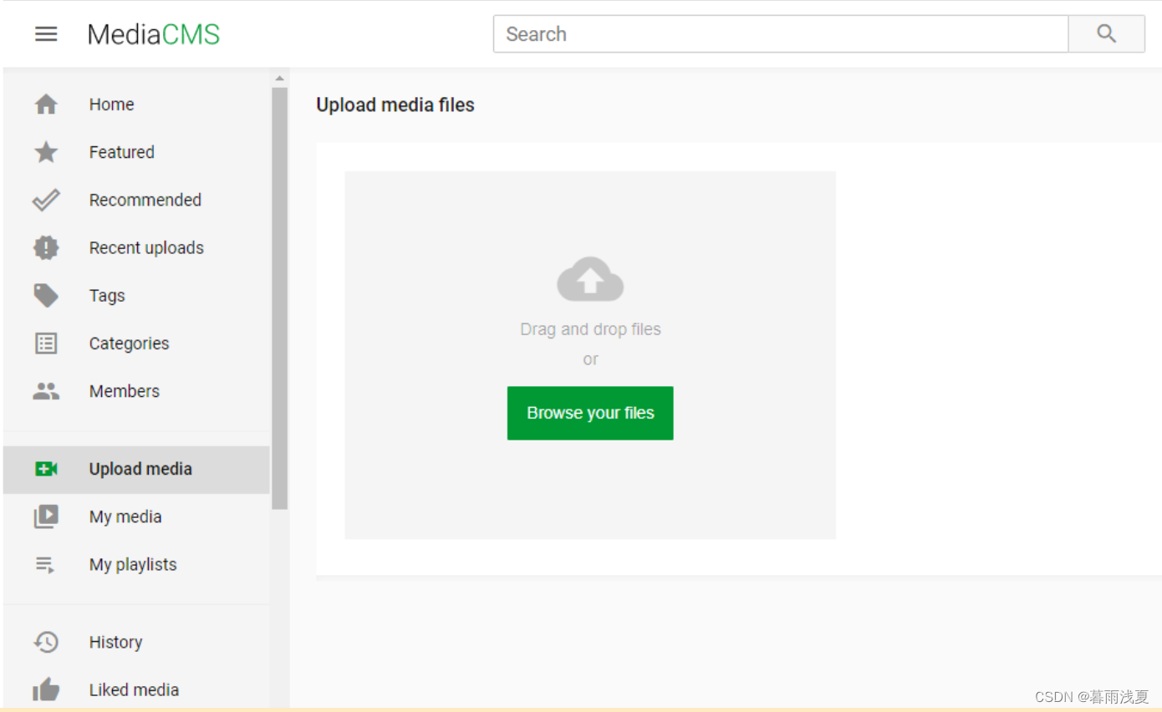
Task: Open the hamburger menu icon
Action: [x=46, y=34]
